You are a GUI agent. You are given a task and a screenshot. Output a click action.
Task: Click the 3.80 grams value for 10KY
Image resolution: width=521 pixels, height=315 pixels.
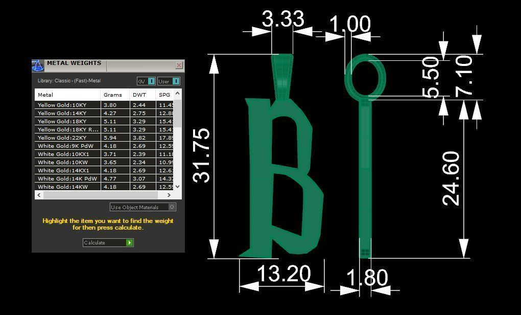tap(110, 105)
